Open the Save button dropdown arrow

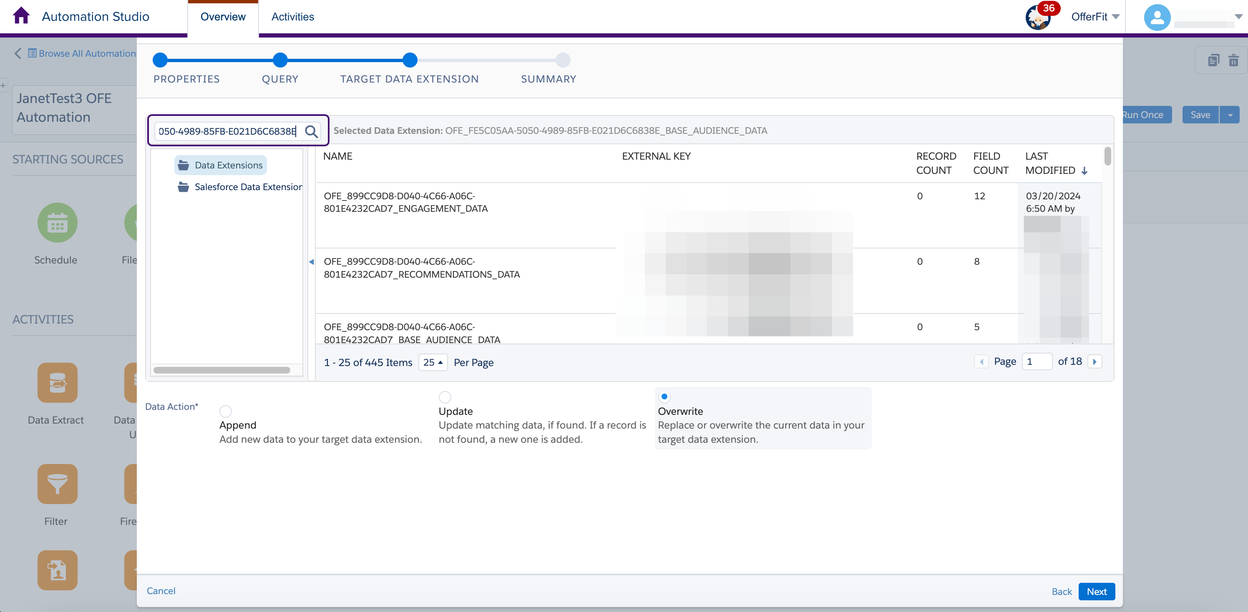click(1230, 115)
